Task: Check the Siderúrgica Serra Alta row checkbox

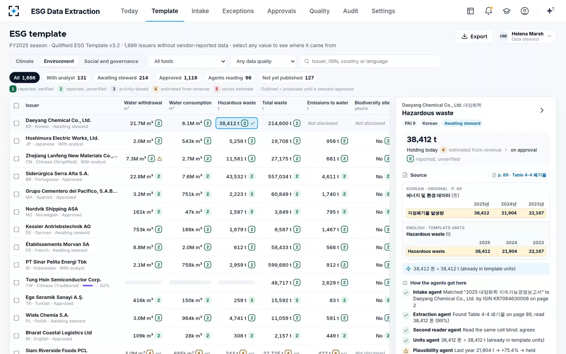Action: pos(17,176)
